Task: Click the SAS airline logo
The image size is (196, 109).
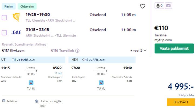Action: click(16, 32)
